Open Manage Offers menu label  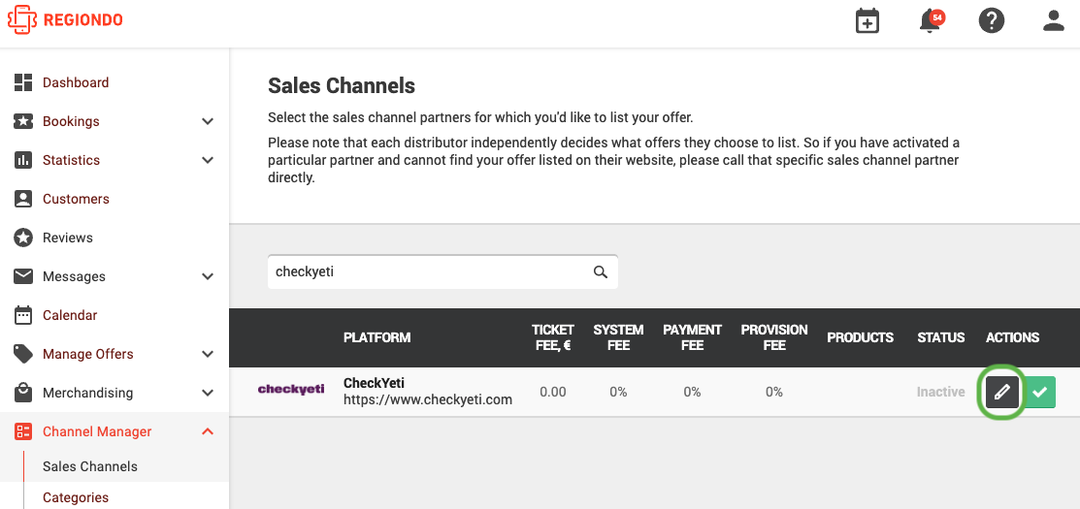point(88,354)
